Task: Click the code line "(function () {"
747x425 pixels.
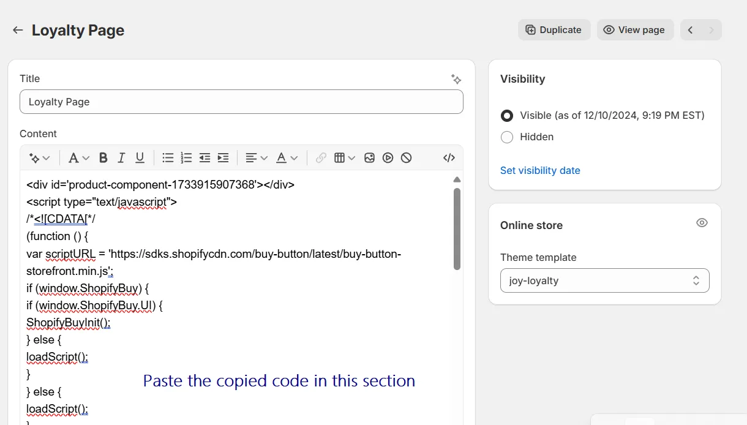Action: (x=58, y=236)
